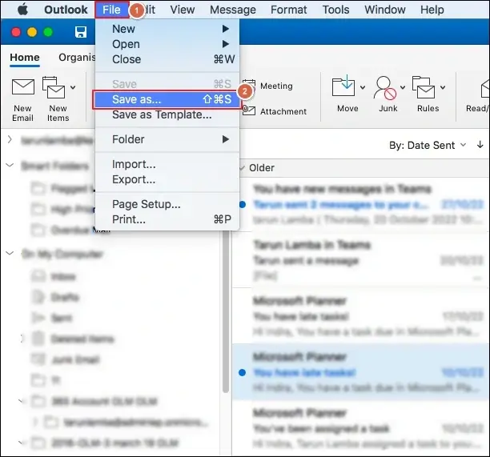Click the Attachment button

pyautogui.click(x=275, y=111)
